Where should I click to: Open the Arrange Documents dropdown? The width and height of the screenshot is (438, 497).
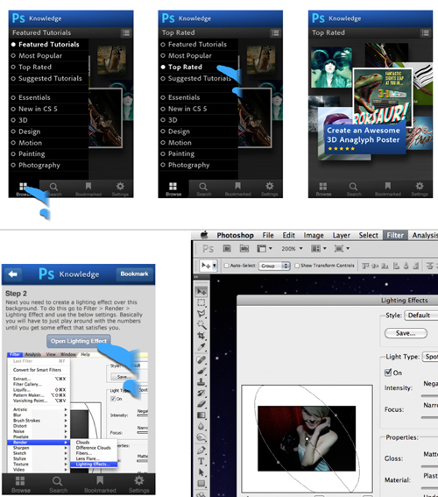click(319, 249)
